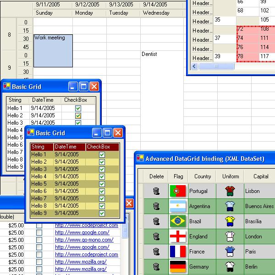Uncheck the Hello 5 row checkbox
The width and height of the screenshot is (275, 275).
102,184
